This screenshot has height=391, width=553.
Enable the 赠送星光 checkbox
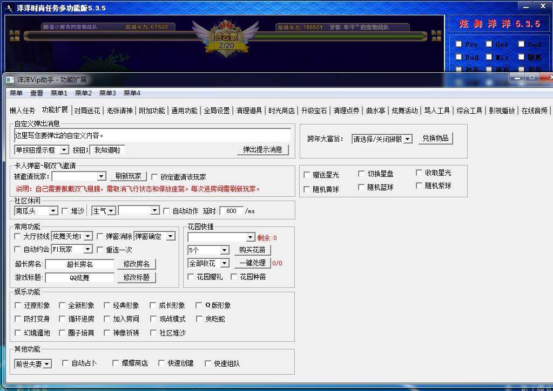(307, 175)
